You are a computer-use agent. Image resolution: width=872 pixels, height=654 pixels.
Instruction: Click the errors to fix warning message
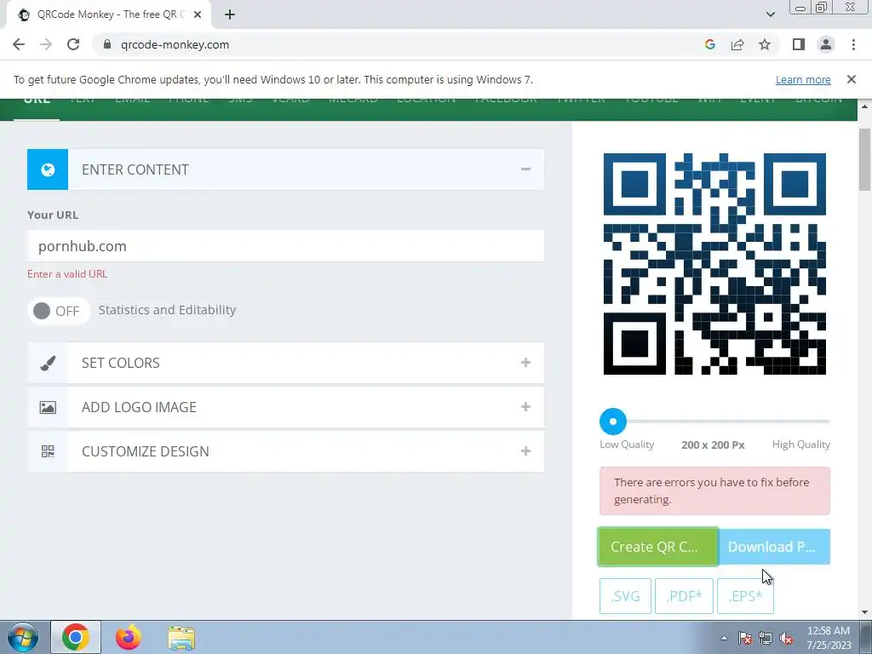[x=714, y=491]
